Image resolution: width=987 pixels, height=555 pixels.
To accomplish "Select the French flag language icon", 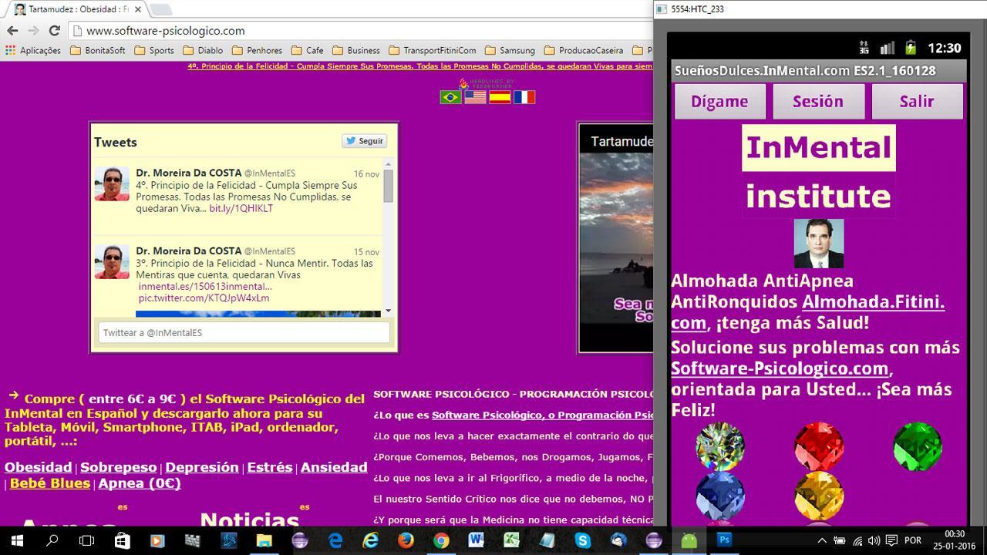I will [x=524, y=97].
